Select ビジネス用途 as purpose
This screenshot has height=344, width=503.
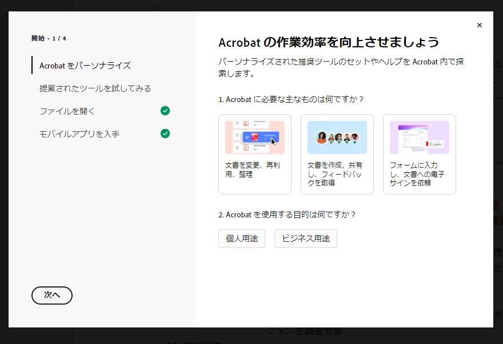click(x=305, y=238)
